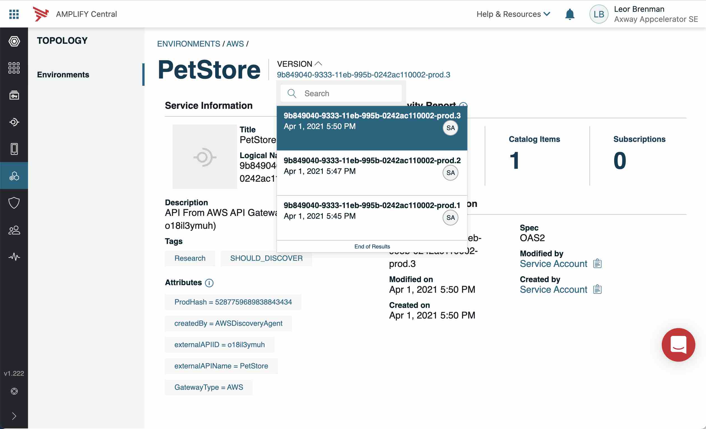Image resolution: width=706 pixels, height=429 pixels.
Task: Click the service placeholder image thumbnail
Action: point(205,156)
